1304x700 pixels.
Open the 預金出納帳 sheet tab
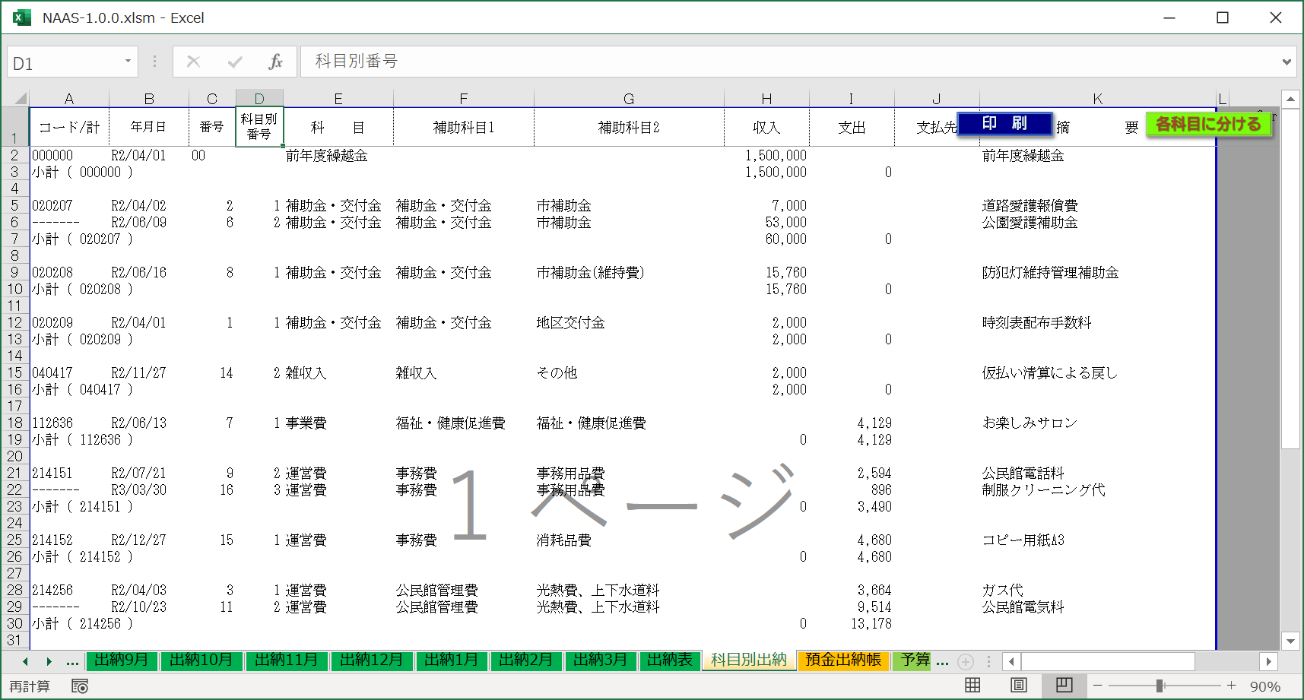point(843,660)
